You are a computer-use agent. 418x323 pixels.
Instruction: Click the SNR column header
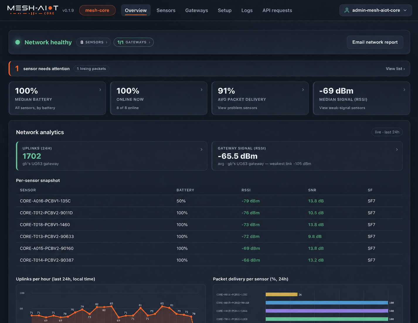pos(312,190)
